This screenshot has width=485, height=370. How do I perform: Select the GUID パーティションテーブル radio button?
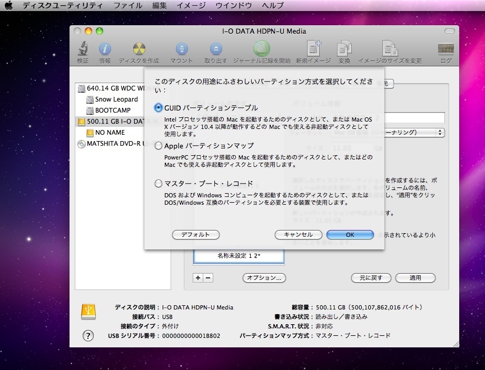(159, 107)
